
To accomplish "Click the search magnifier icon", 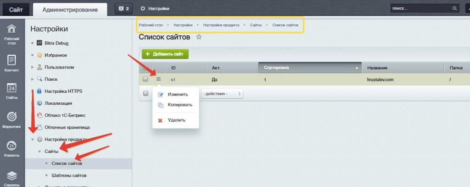I will 455,8.
